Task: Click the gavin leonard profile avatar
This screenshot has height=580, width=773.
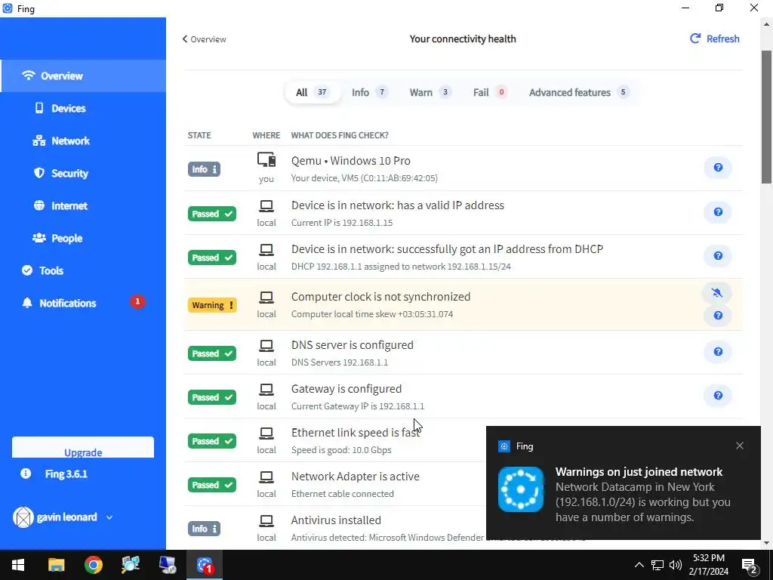Action: pos(23,517)
